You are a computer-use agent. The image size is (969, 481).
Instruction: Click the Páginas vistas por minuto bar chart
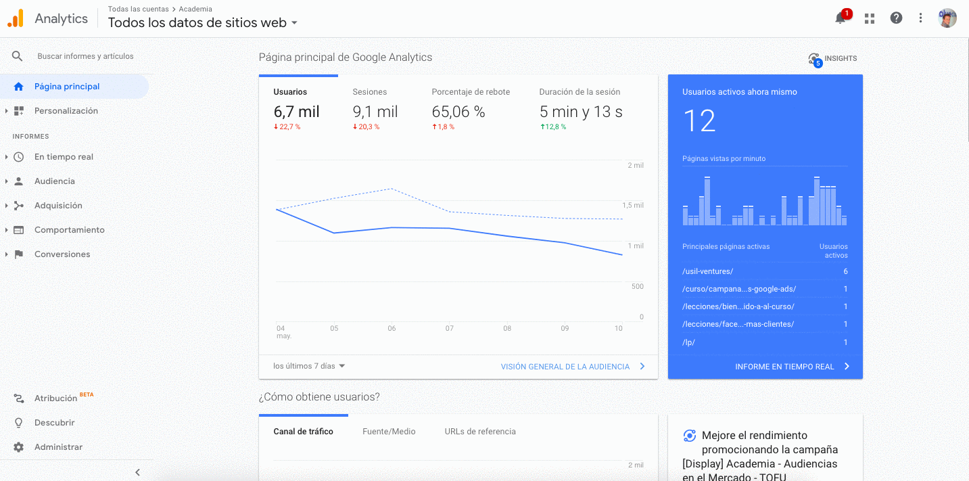pos(765,200)
